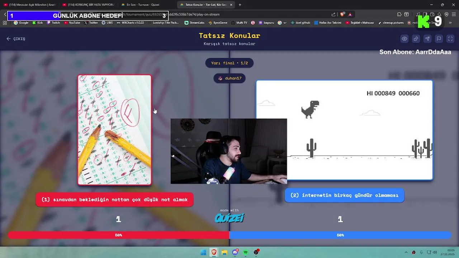Click the network tray icon
This screenshot has width=459, height=258.
[429, 252]
